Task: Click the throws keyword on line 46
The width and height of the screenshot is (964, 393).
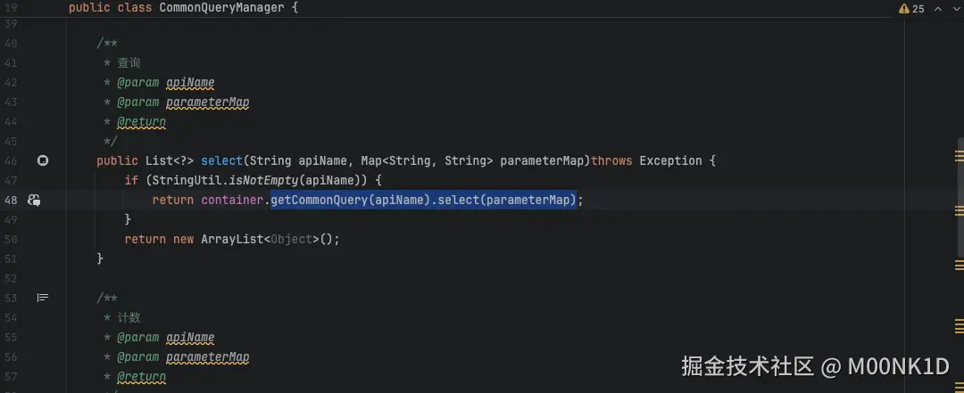Action: coord(611,161)
